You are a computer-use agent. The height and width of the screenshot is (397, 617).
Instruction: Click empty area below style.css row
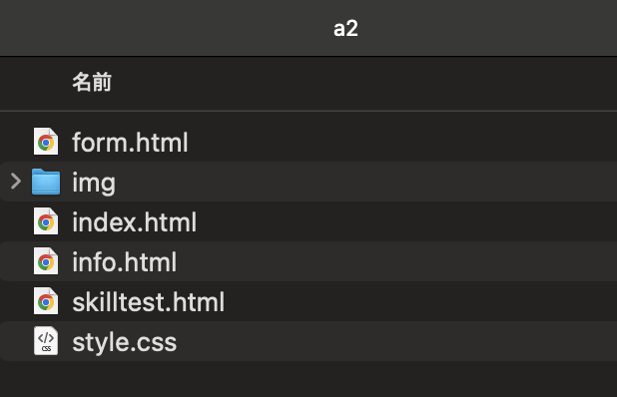308,379
